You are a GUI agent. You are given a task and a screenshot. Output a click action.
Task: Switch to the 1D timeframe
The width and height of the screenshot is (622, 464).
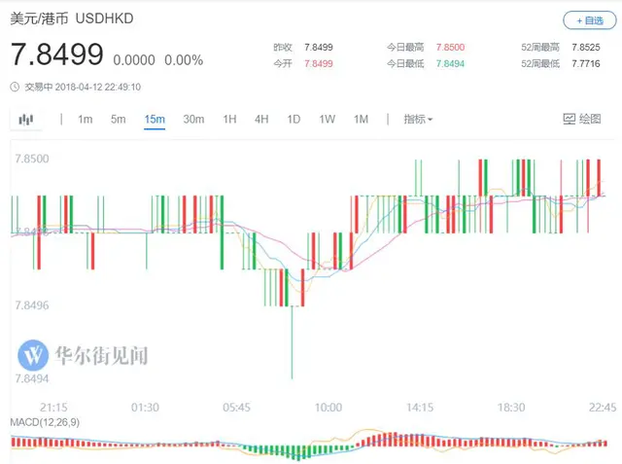(x=294, y=119)
